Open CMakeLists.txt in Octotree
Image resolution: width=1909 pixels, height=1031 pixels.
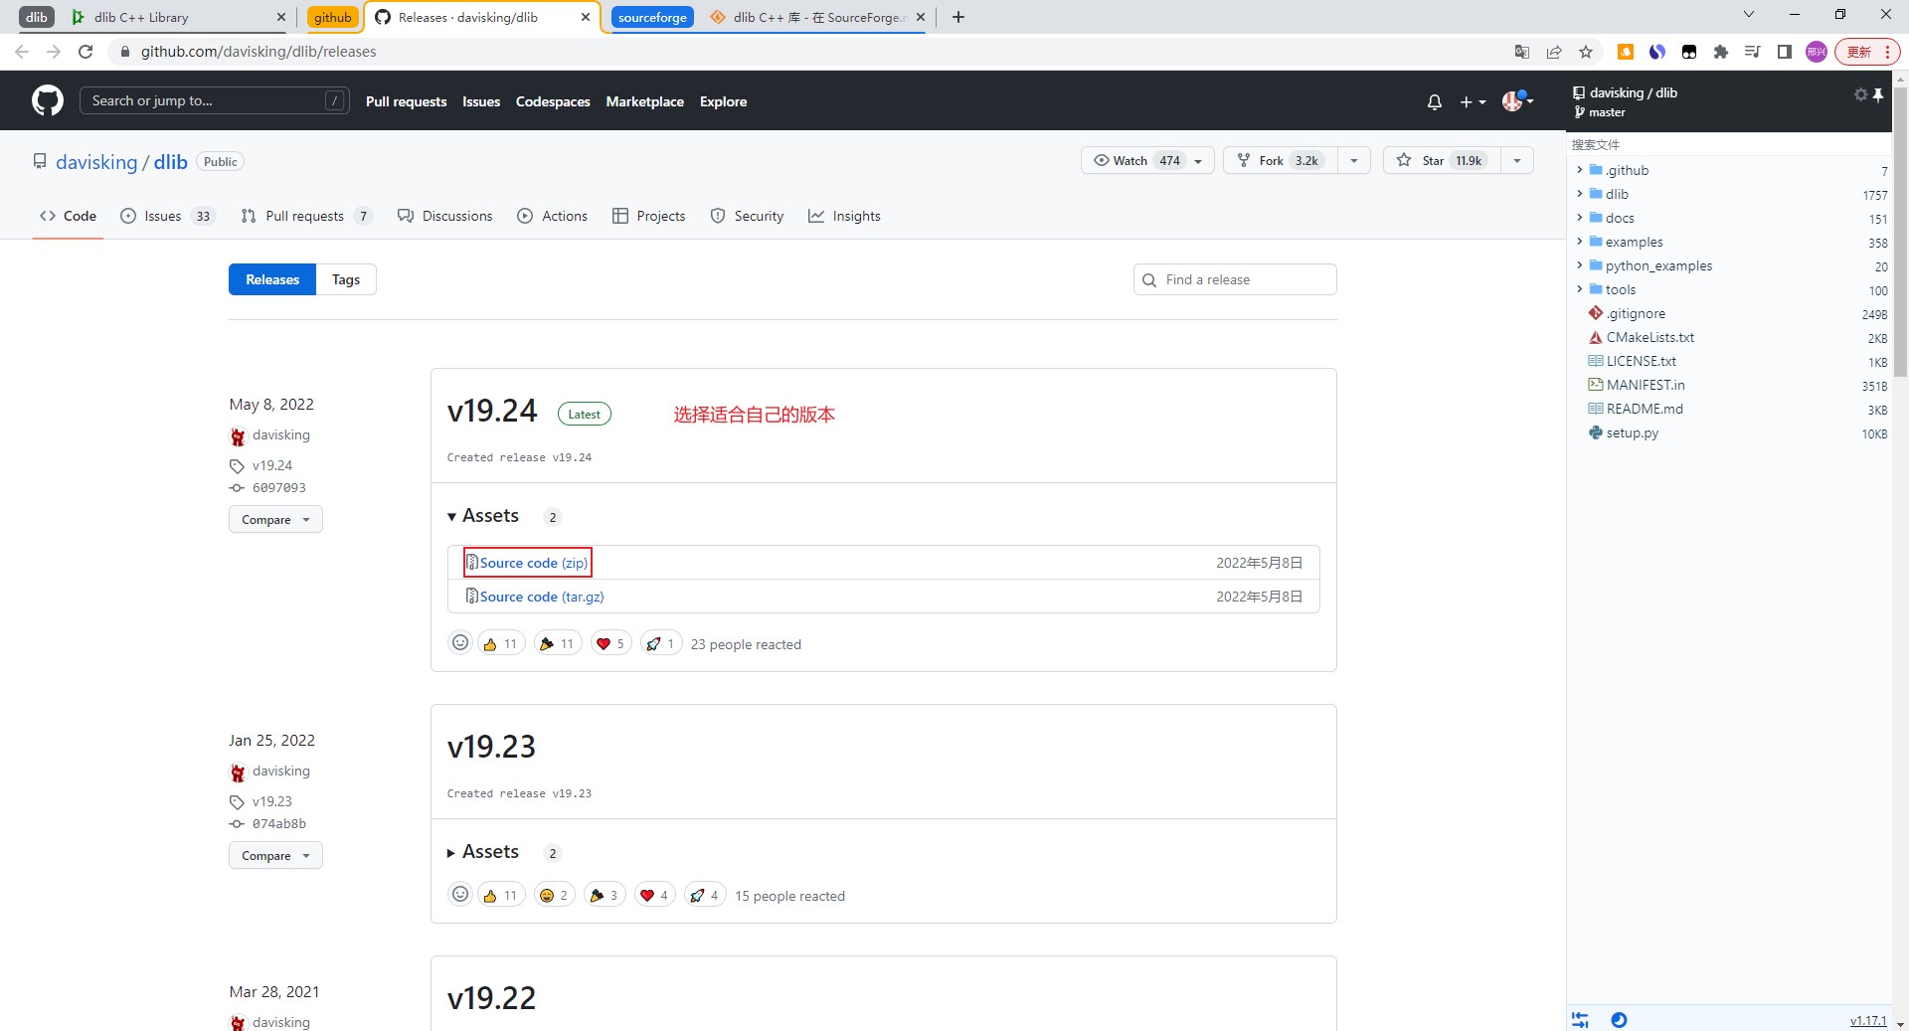(1649, 337)
